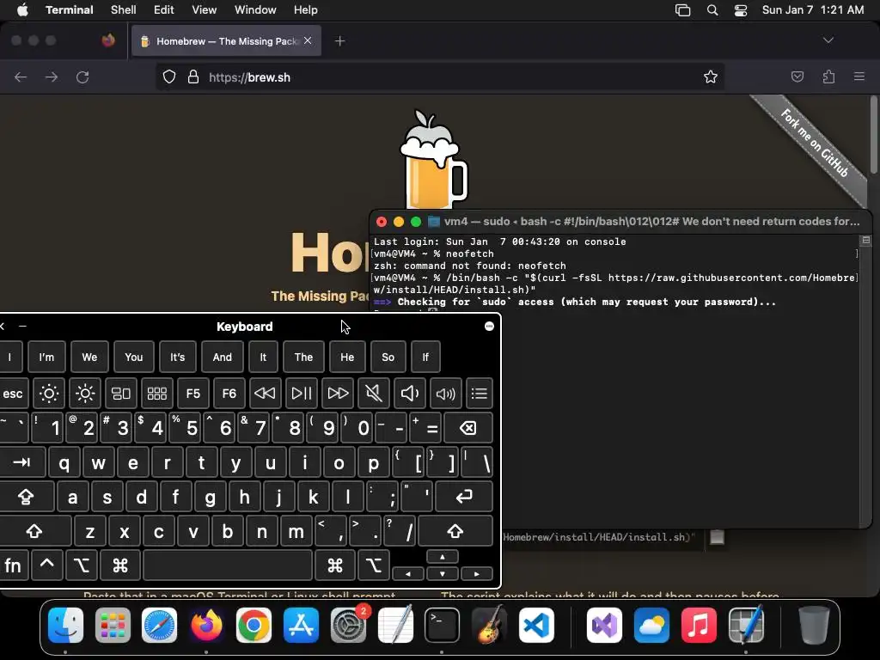Click the Fork me on GitHub ribbon

[815, 144]
